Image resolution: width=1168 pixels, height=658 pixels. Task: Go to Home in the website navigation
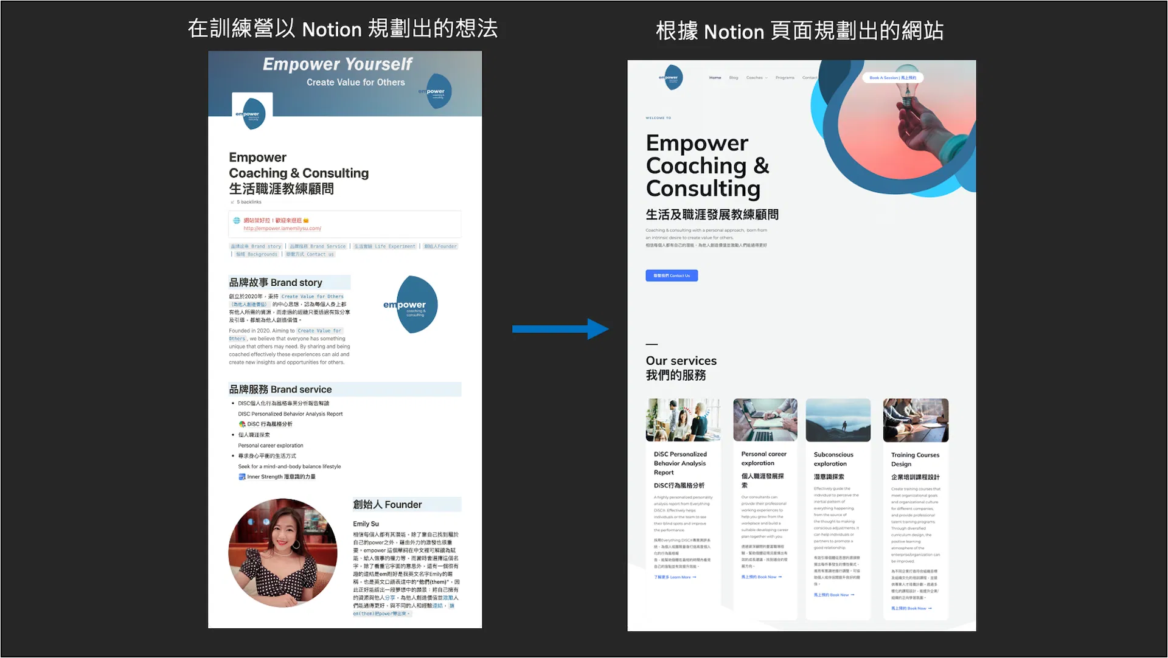[x=715, y=78]
